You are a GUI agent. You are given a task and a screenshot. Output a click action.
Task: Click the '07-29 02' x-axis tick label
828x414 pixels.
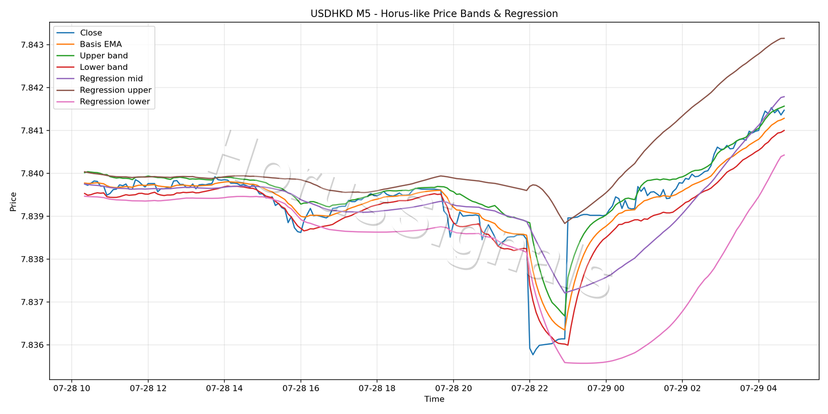(682, 388)
